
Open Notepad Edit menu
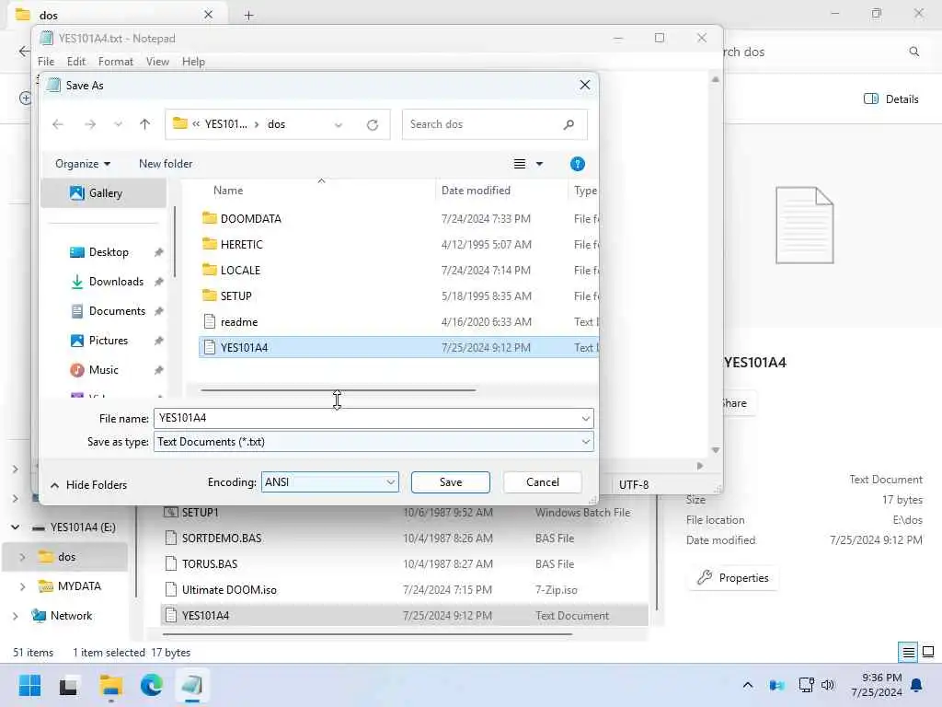76,62
